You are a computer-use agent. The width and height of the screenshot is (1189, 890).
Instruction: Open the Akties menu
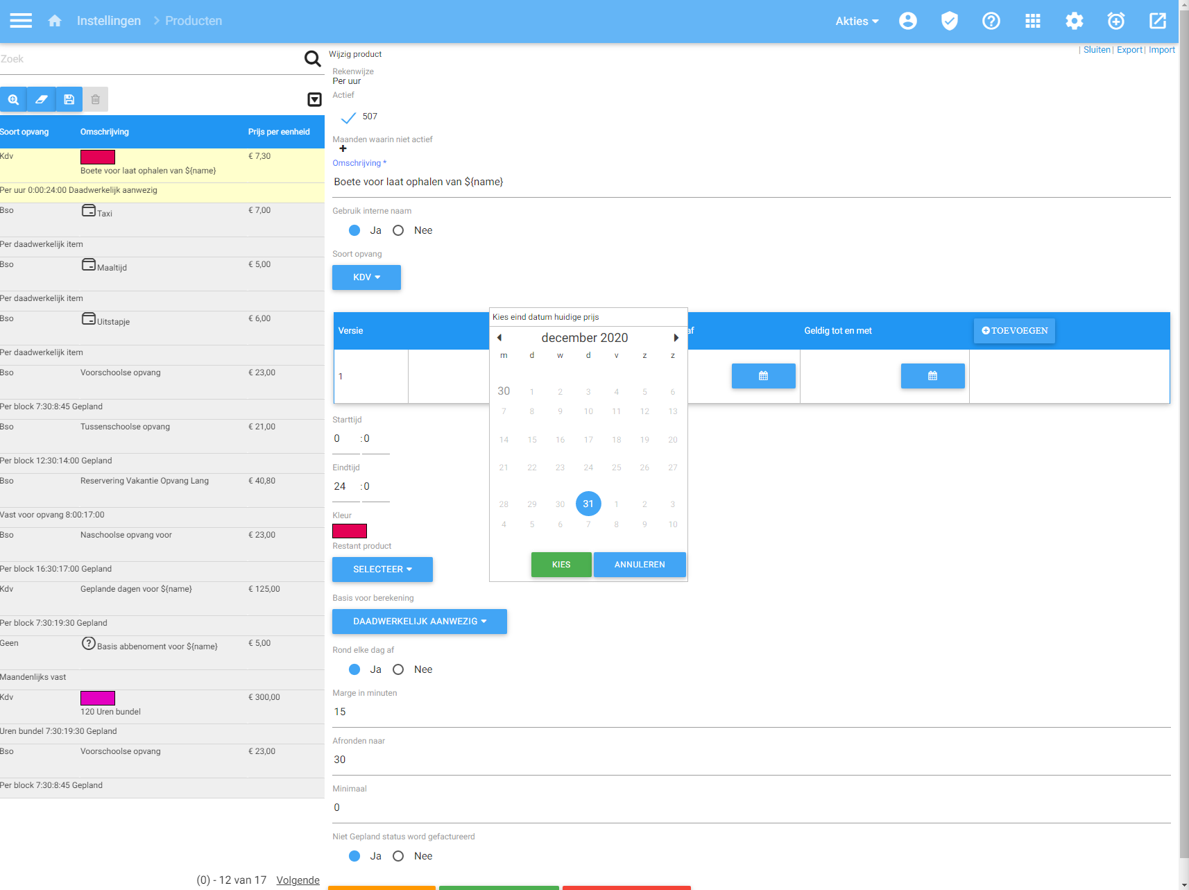856,21
